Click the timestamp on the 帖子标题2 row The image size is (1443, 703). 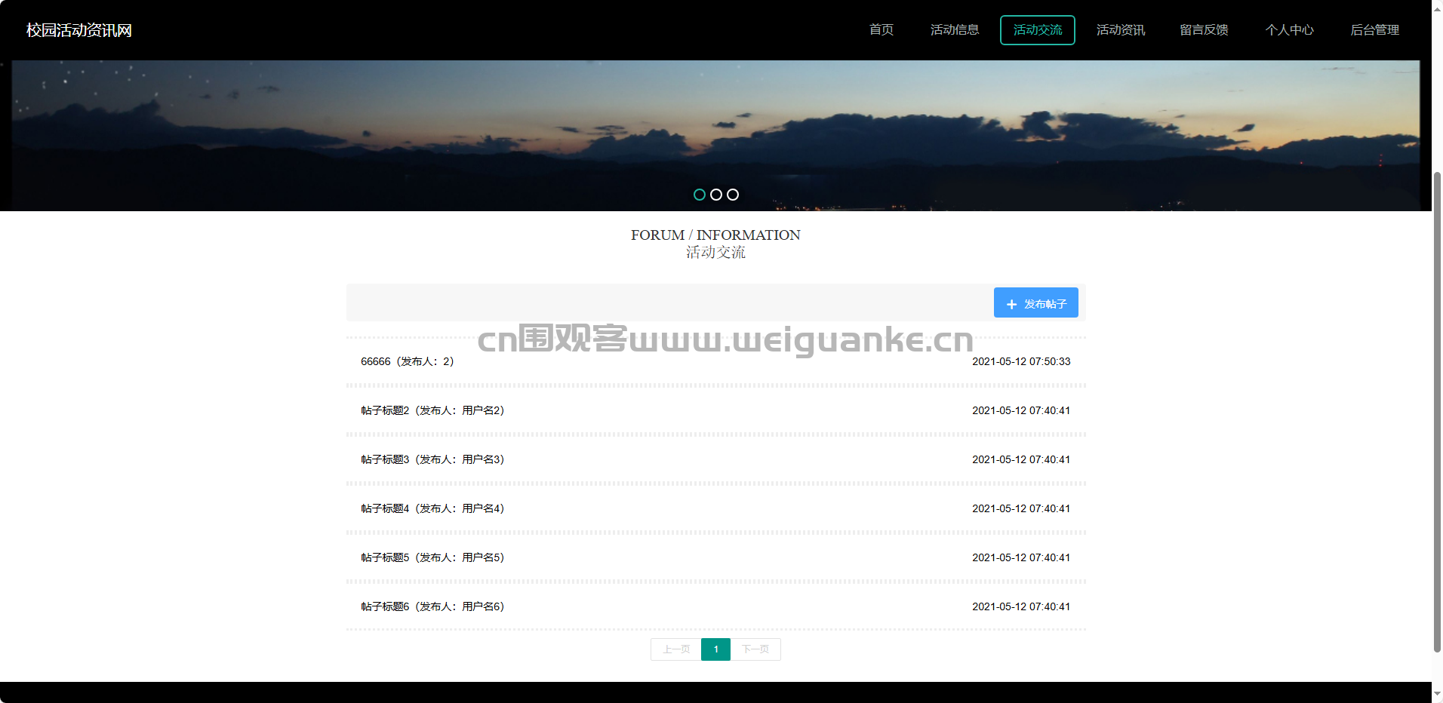point(1021,410)
